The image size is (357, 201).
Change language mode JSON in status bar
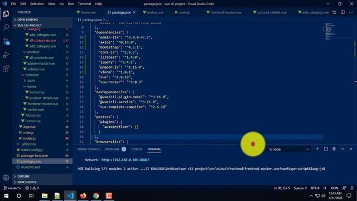coord(334,188)
